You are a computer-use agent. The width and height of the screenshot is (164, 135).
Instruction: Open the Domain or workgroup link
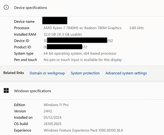pos(47,73)
